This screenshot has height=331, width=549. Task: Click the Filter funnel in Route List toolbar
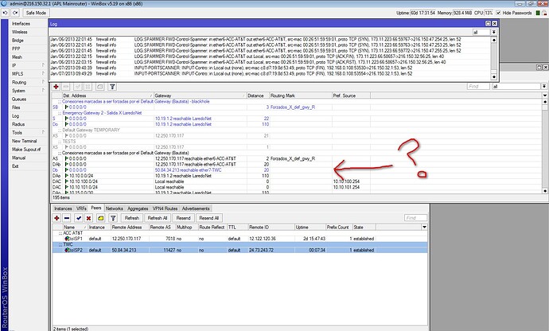click(x=112, y=87)
